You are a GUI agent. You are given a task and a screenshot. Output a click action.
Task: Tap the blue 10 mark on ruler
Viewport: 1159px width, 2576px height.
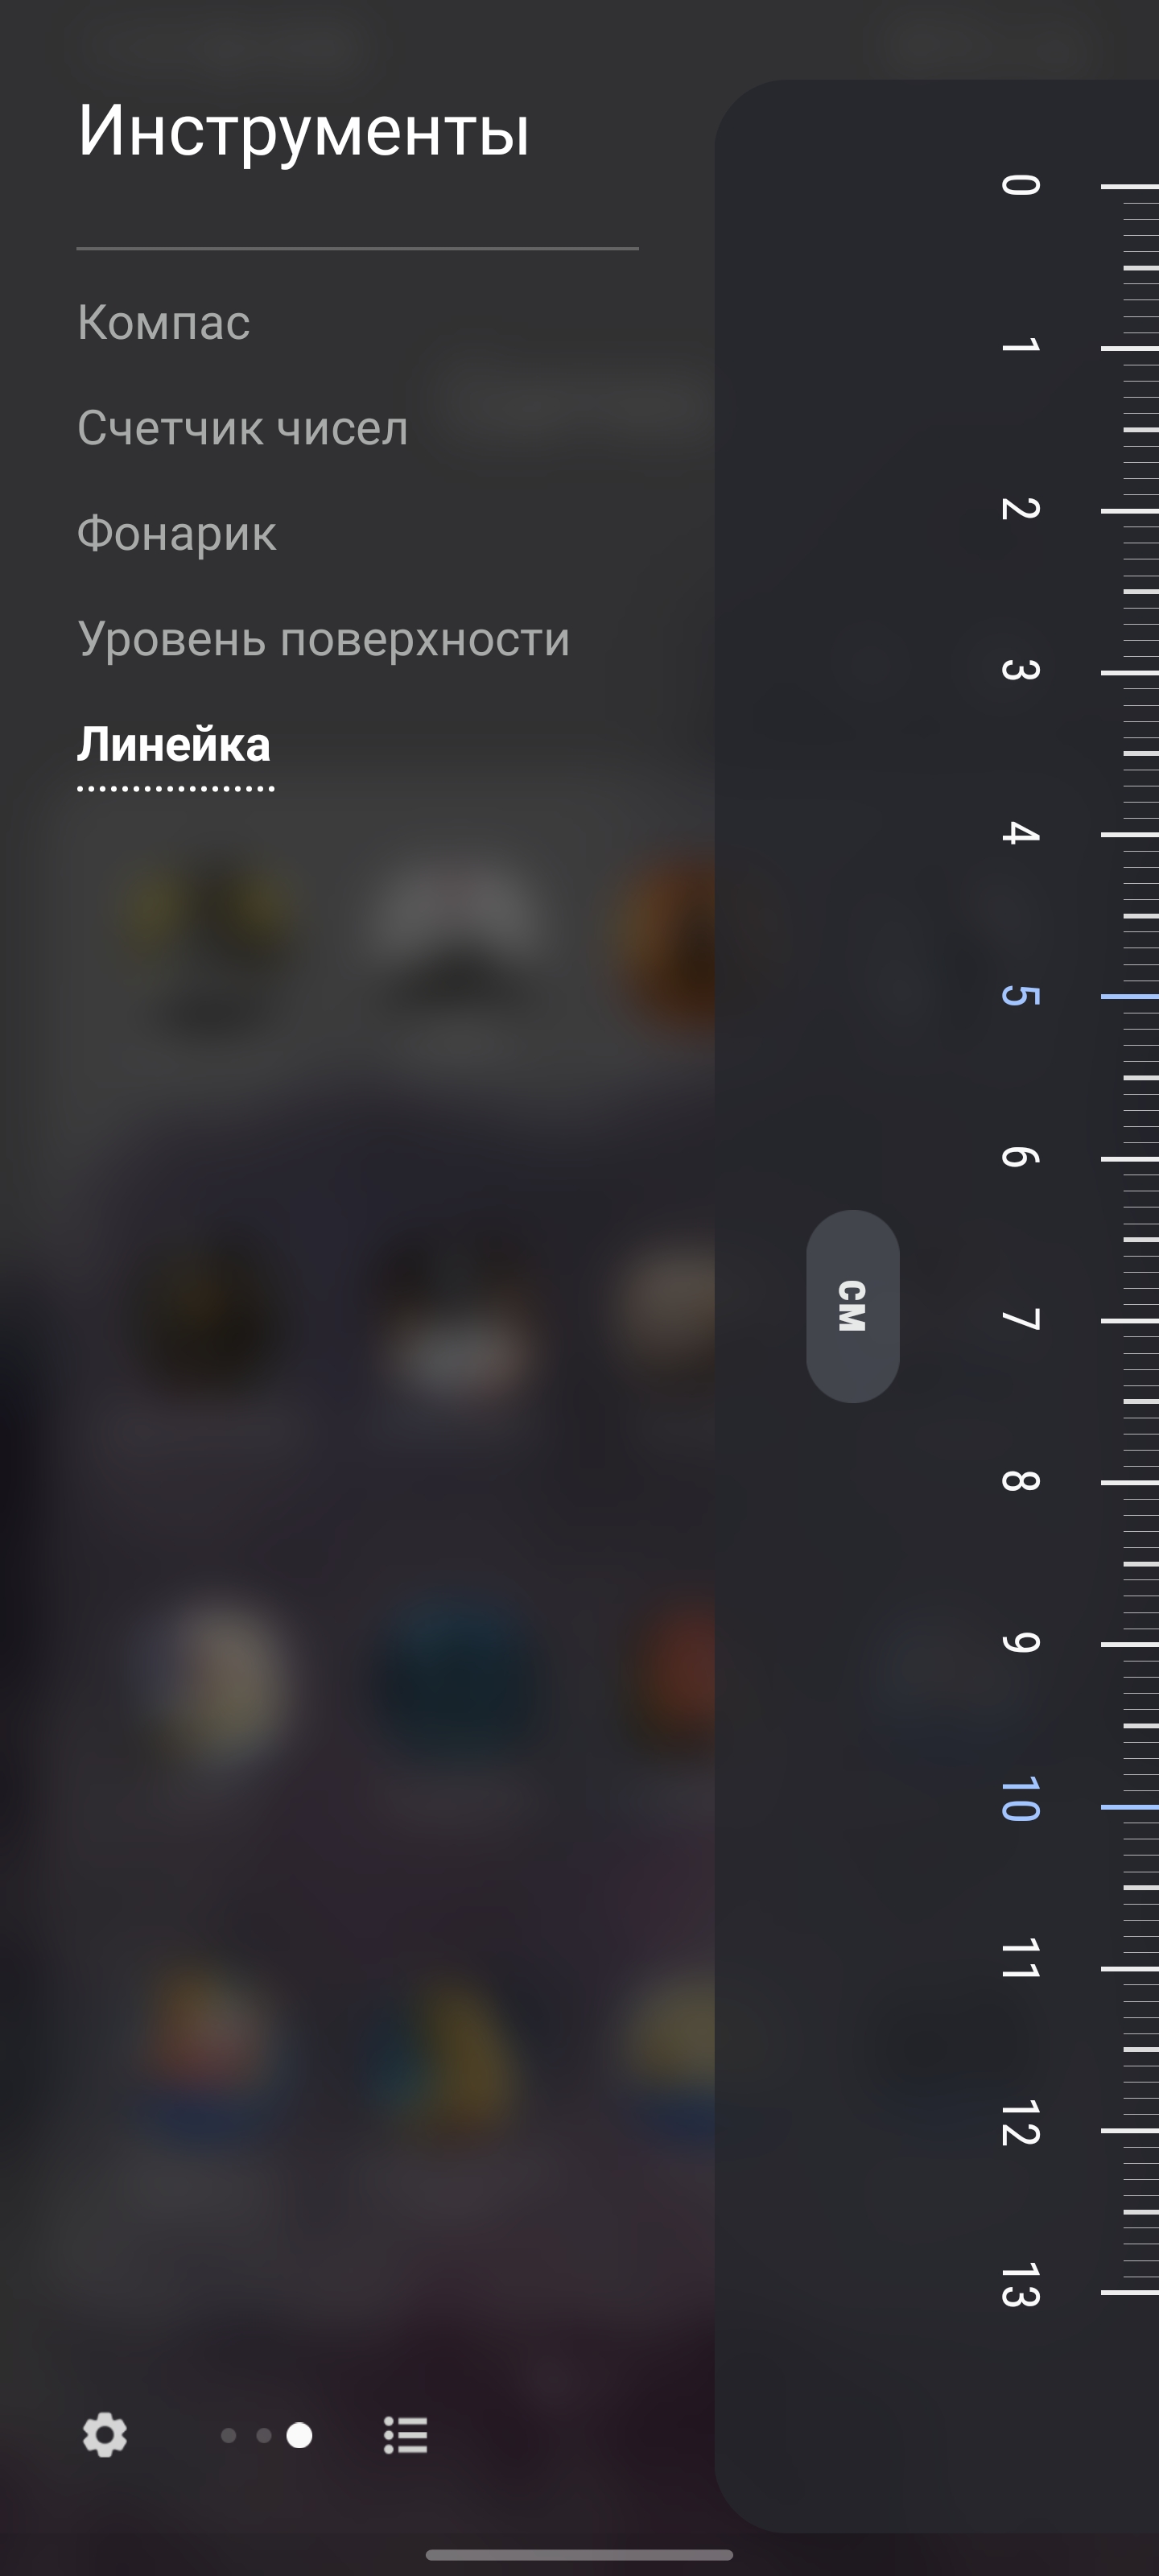point(1021,1800)
